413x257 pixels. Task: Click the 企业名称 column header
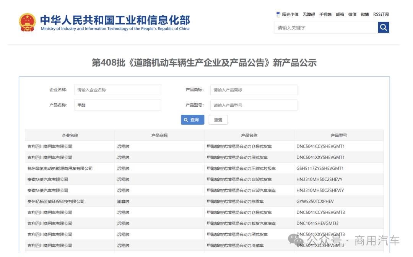70,135
